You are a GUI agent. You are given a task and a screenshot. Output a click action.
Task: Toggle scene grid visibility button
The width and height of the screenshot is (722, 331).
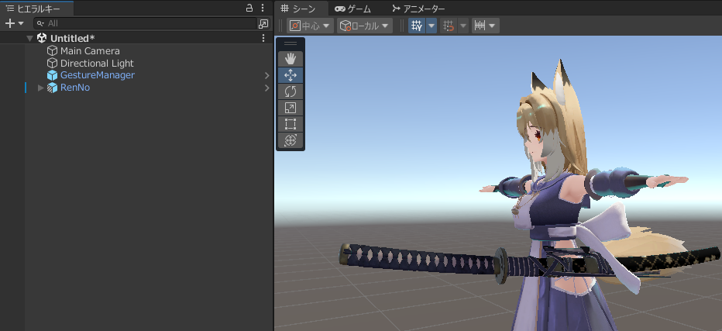[417, 26]
